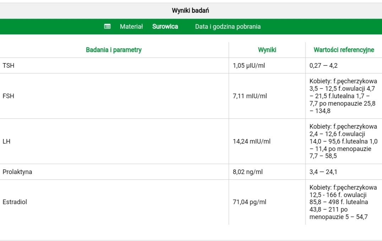Select the Surowica material value
The width and height of the screenshot is (382, 241).
165,27
